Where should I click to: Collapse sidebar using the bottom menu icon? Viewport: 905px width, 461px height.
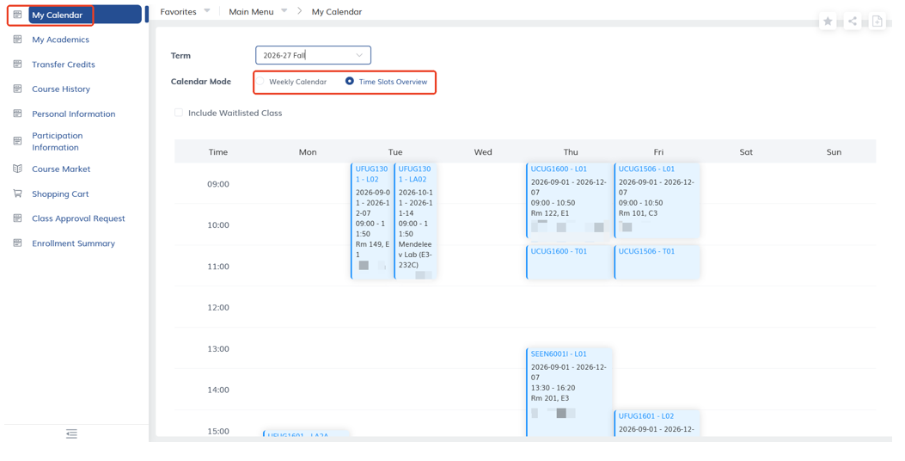(x=71, y=433)
